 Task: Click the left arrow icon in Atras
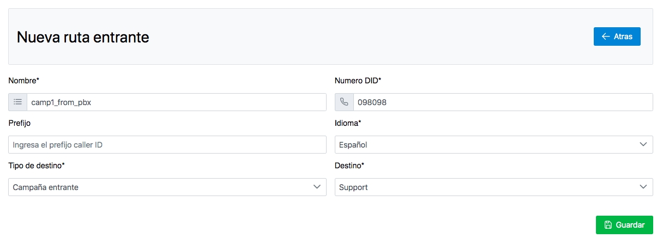(605, 36)
